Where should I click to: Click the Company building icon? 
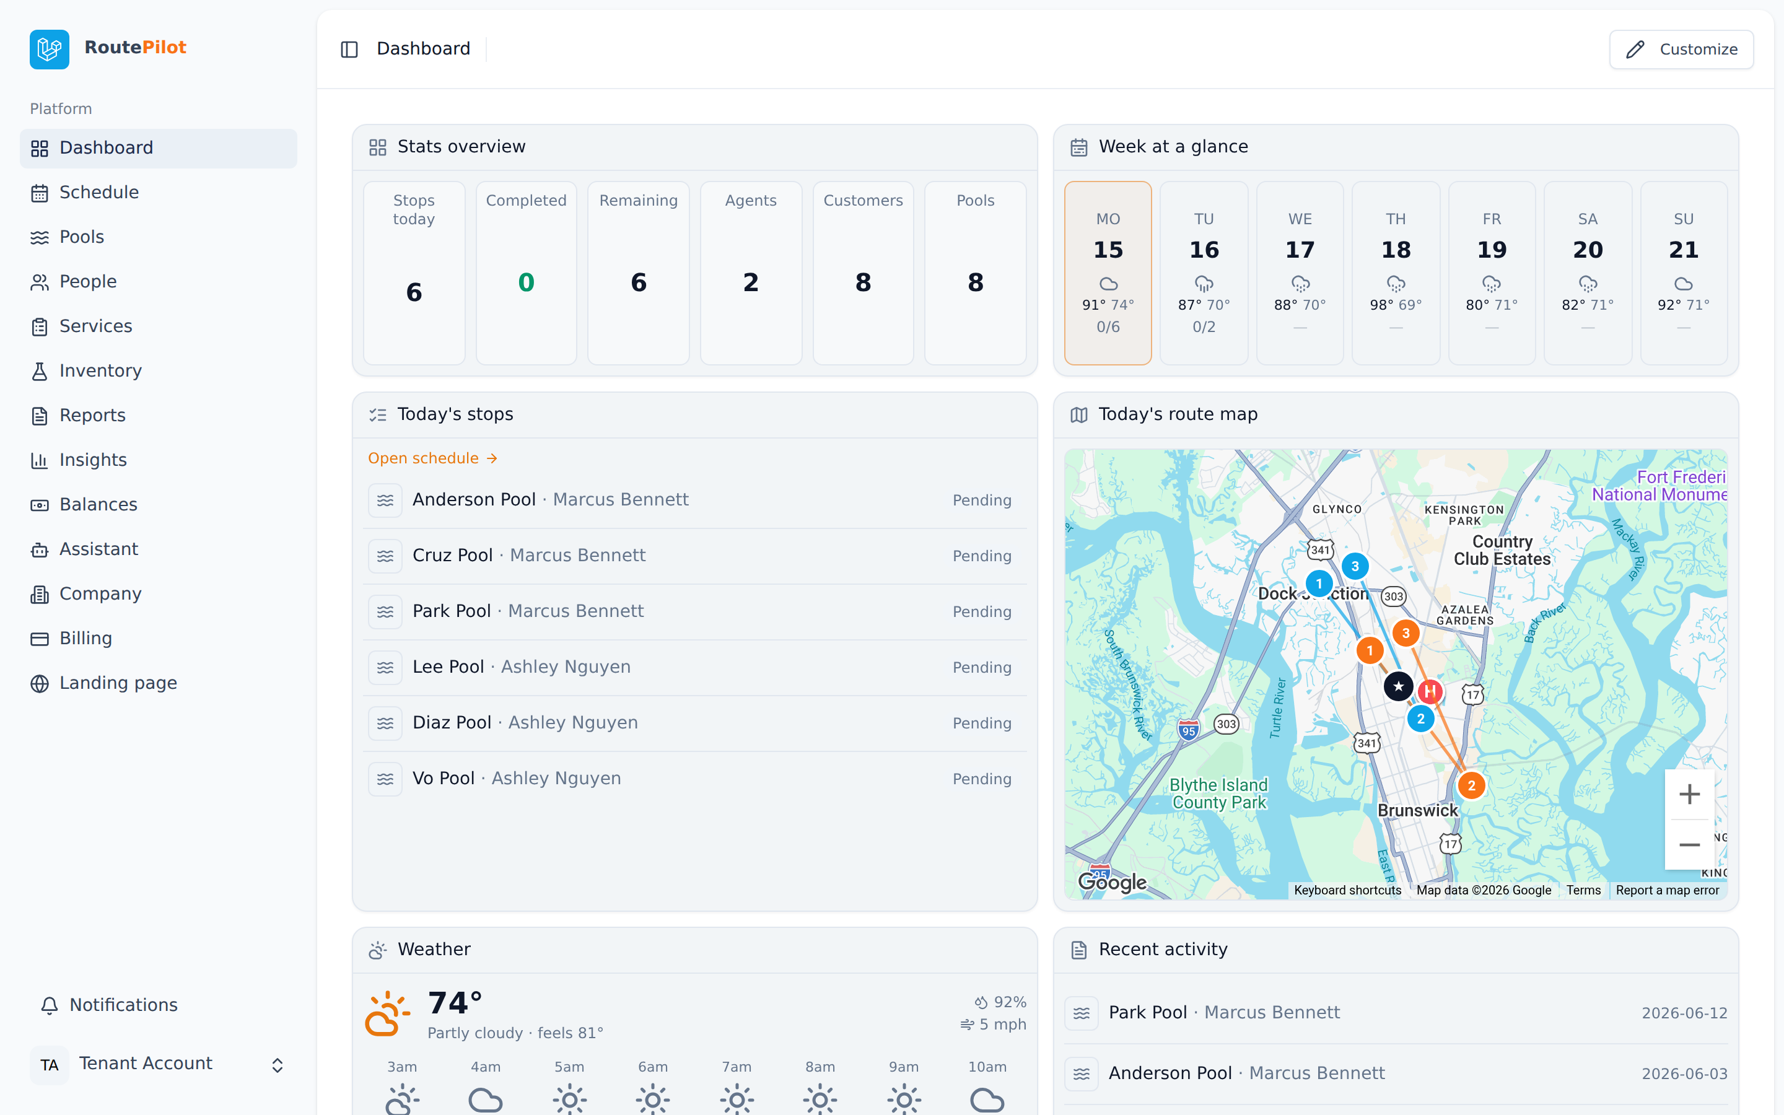click(40, 595)
